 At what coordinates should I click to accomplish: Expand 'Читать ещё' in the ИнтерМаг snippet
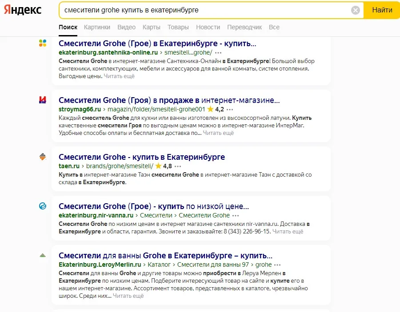point(218,133)
